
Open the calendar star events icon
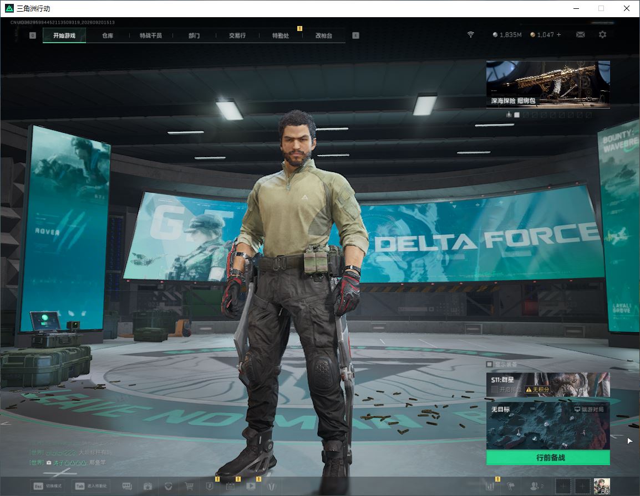click(x=148, y=486)
